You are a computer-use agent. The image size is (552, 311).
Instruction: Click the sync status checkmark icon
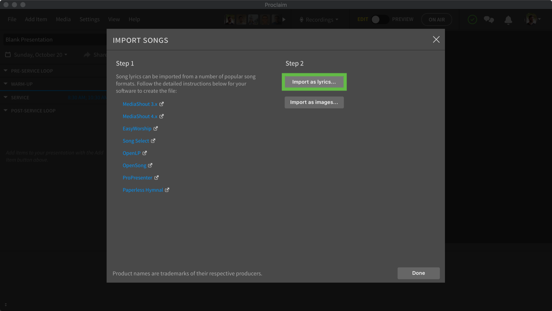coord(472,19)
